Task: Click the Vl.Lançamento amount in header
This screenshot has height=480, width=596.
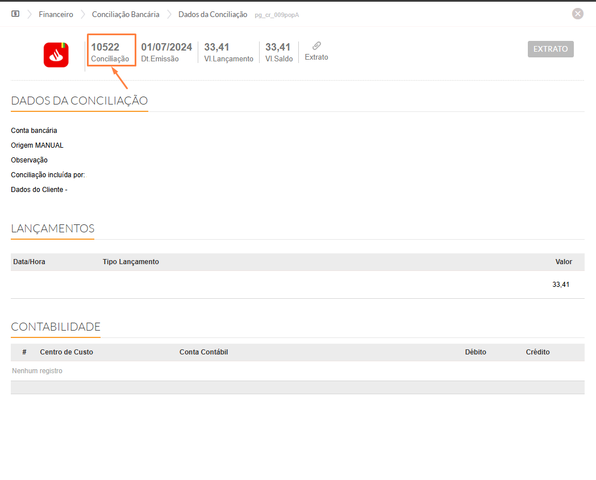Action: click(x=216, y=47)
